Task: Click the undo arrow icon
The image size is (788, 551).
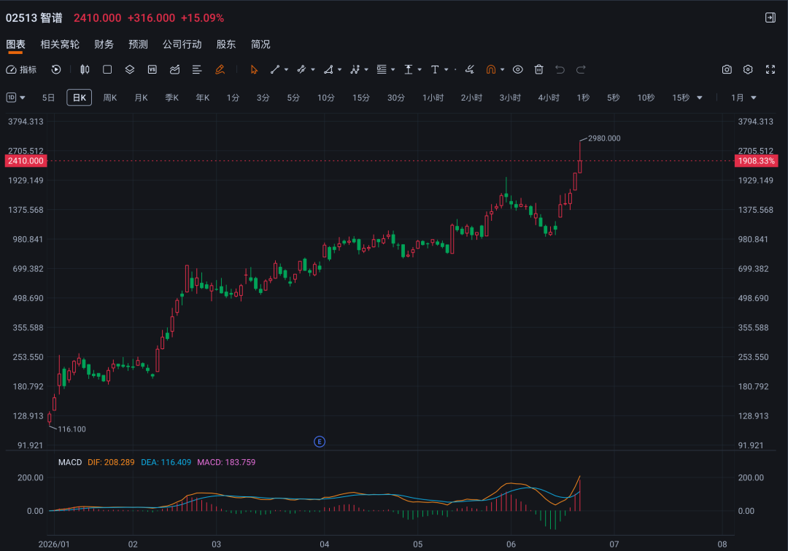Action: click(560, 70)
